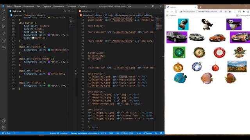
Task: Open the Manage gear in activity bar
Action: point(4,128)
